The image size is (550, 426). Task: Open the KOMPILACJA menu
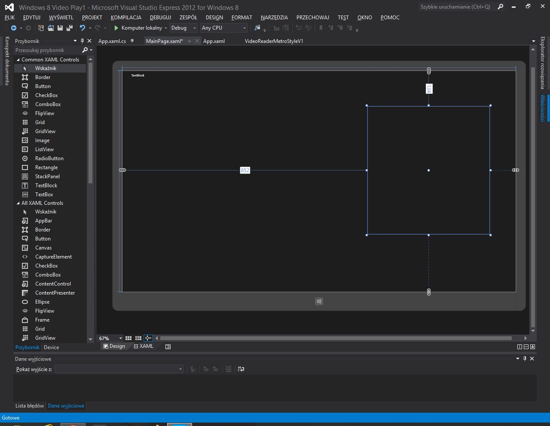[x=126, y=17]
